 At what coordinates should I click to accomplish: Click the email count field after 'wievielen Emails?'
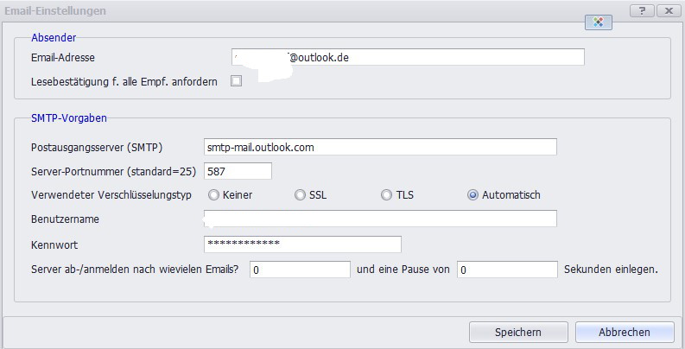(x=299, y=270)
